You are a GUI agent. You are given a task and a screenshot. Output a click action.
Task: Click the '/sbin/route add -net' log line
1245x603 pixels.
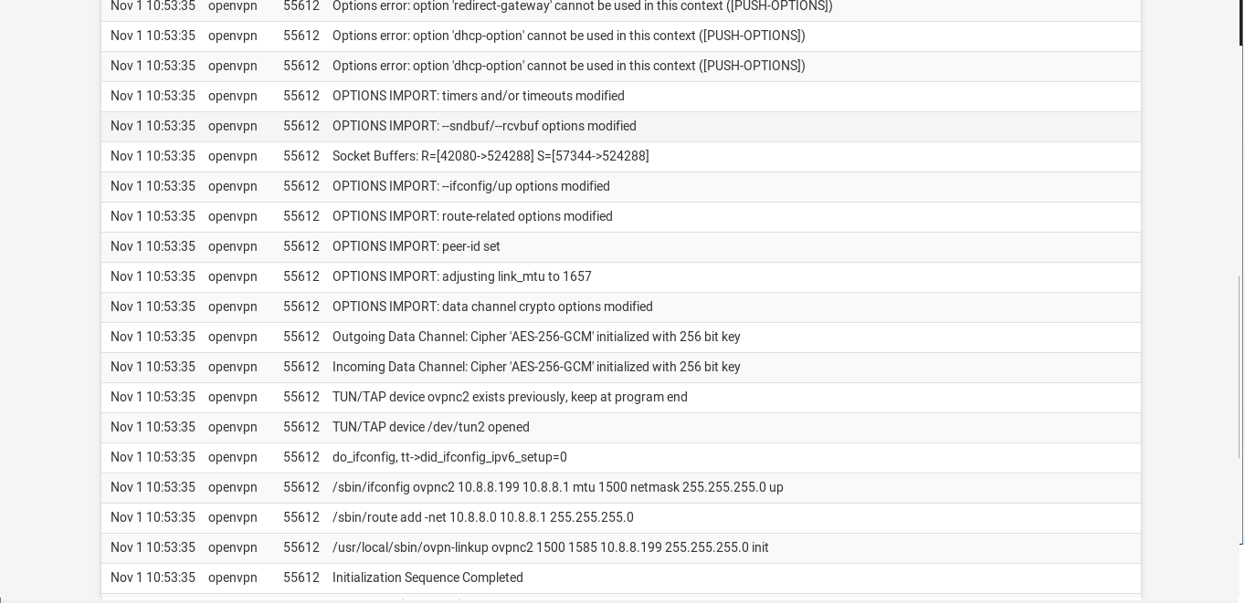tap(482, 517)
